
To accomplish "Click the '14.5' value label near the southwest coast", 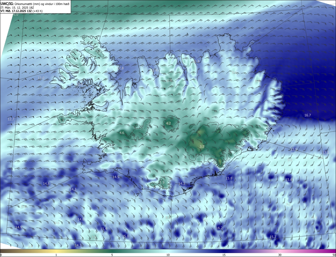I will click(x=116, y=177).
